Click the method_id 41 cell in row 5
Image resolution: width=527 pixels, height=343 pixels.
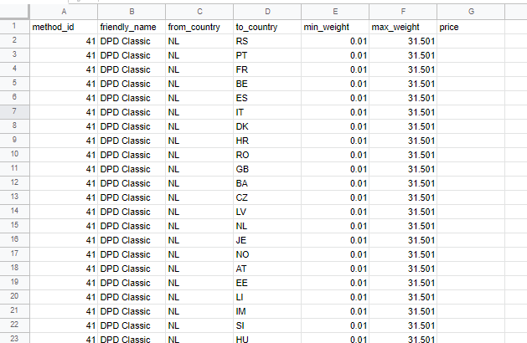click(64, 84)
